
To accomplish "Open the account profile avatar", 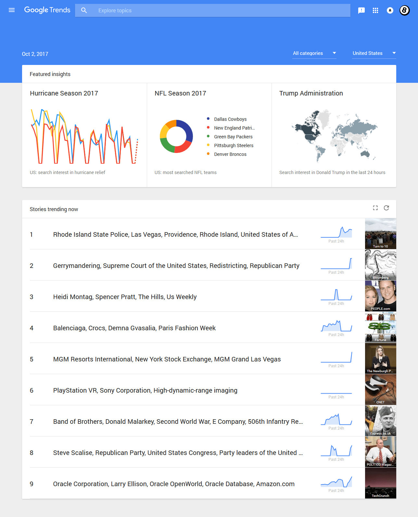I will click(404, 10).
